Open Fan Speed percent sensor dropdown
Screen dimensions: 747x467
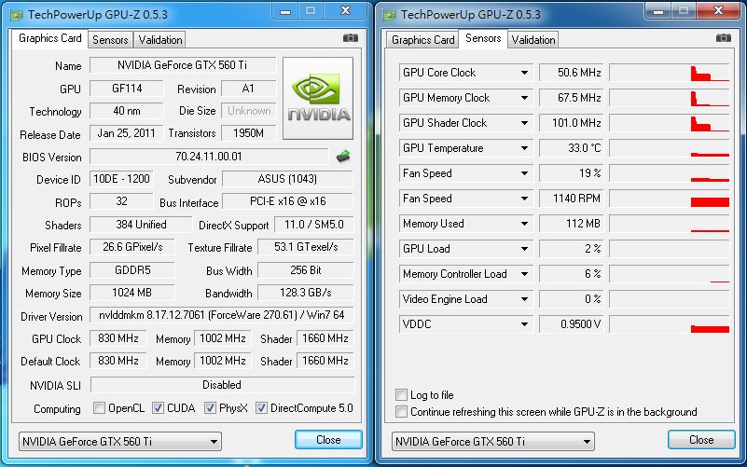click(x=524, y=173)
